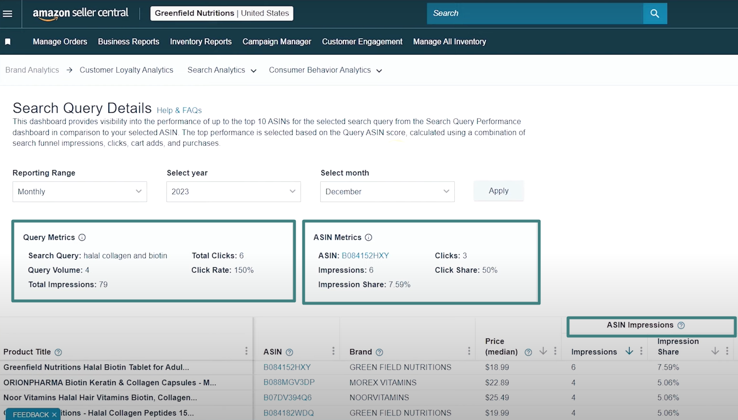738x420 pixels.
Task: Expand the Consumer Behavior Analytics menu
Action: (325, 70)
